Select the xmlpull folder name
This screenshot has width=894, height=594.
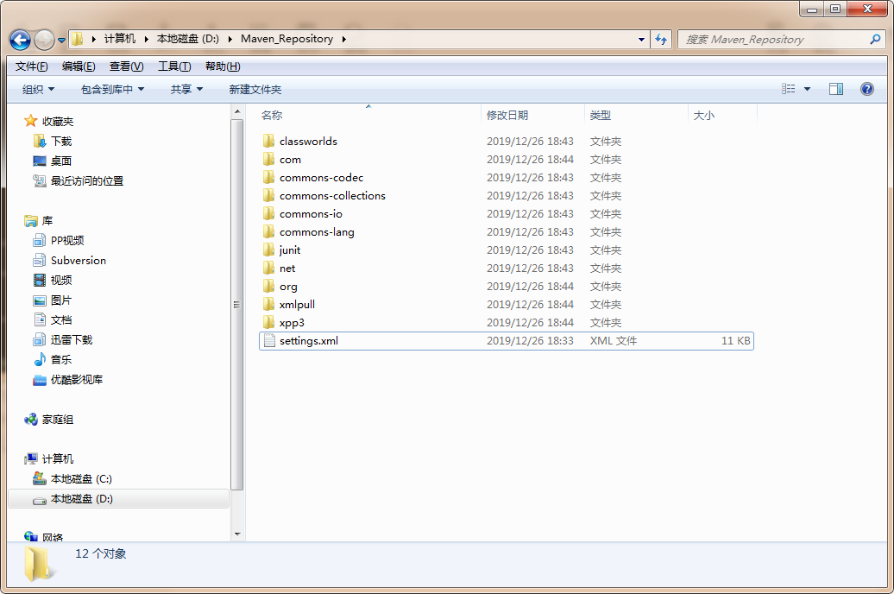(297, 305)
